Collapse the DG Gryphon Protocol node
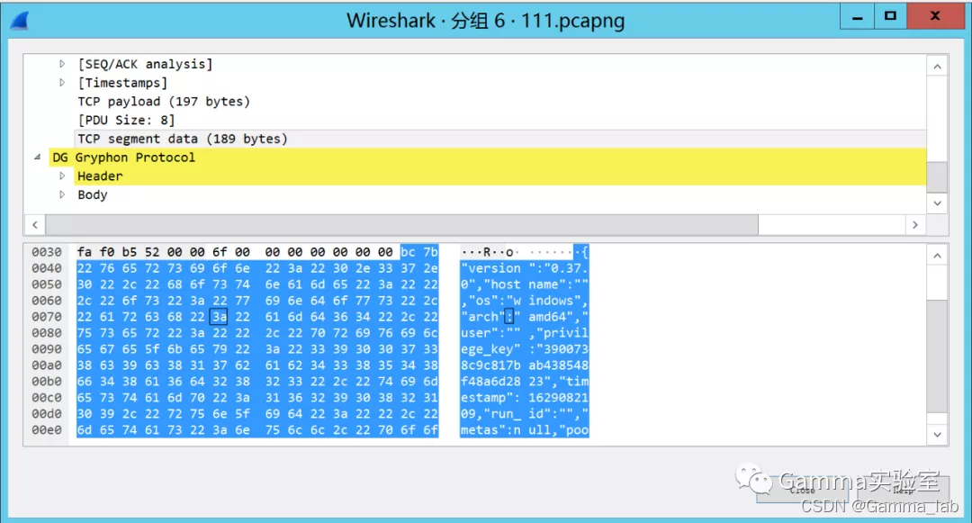Viewport: 972px width, 523px height. [37, 158]
